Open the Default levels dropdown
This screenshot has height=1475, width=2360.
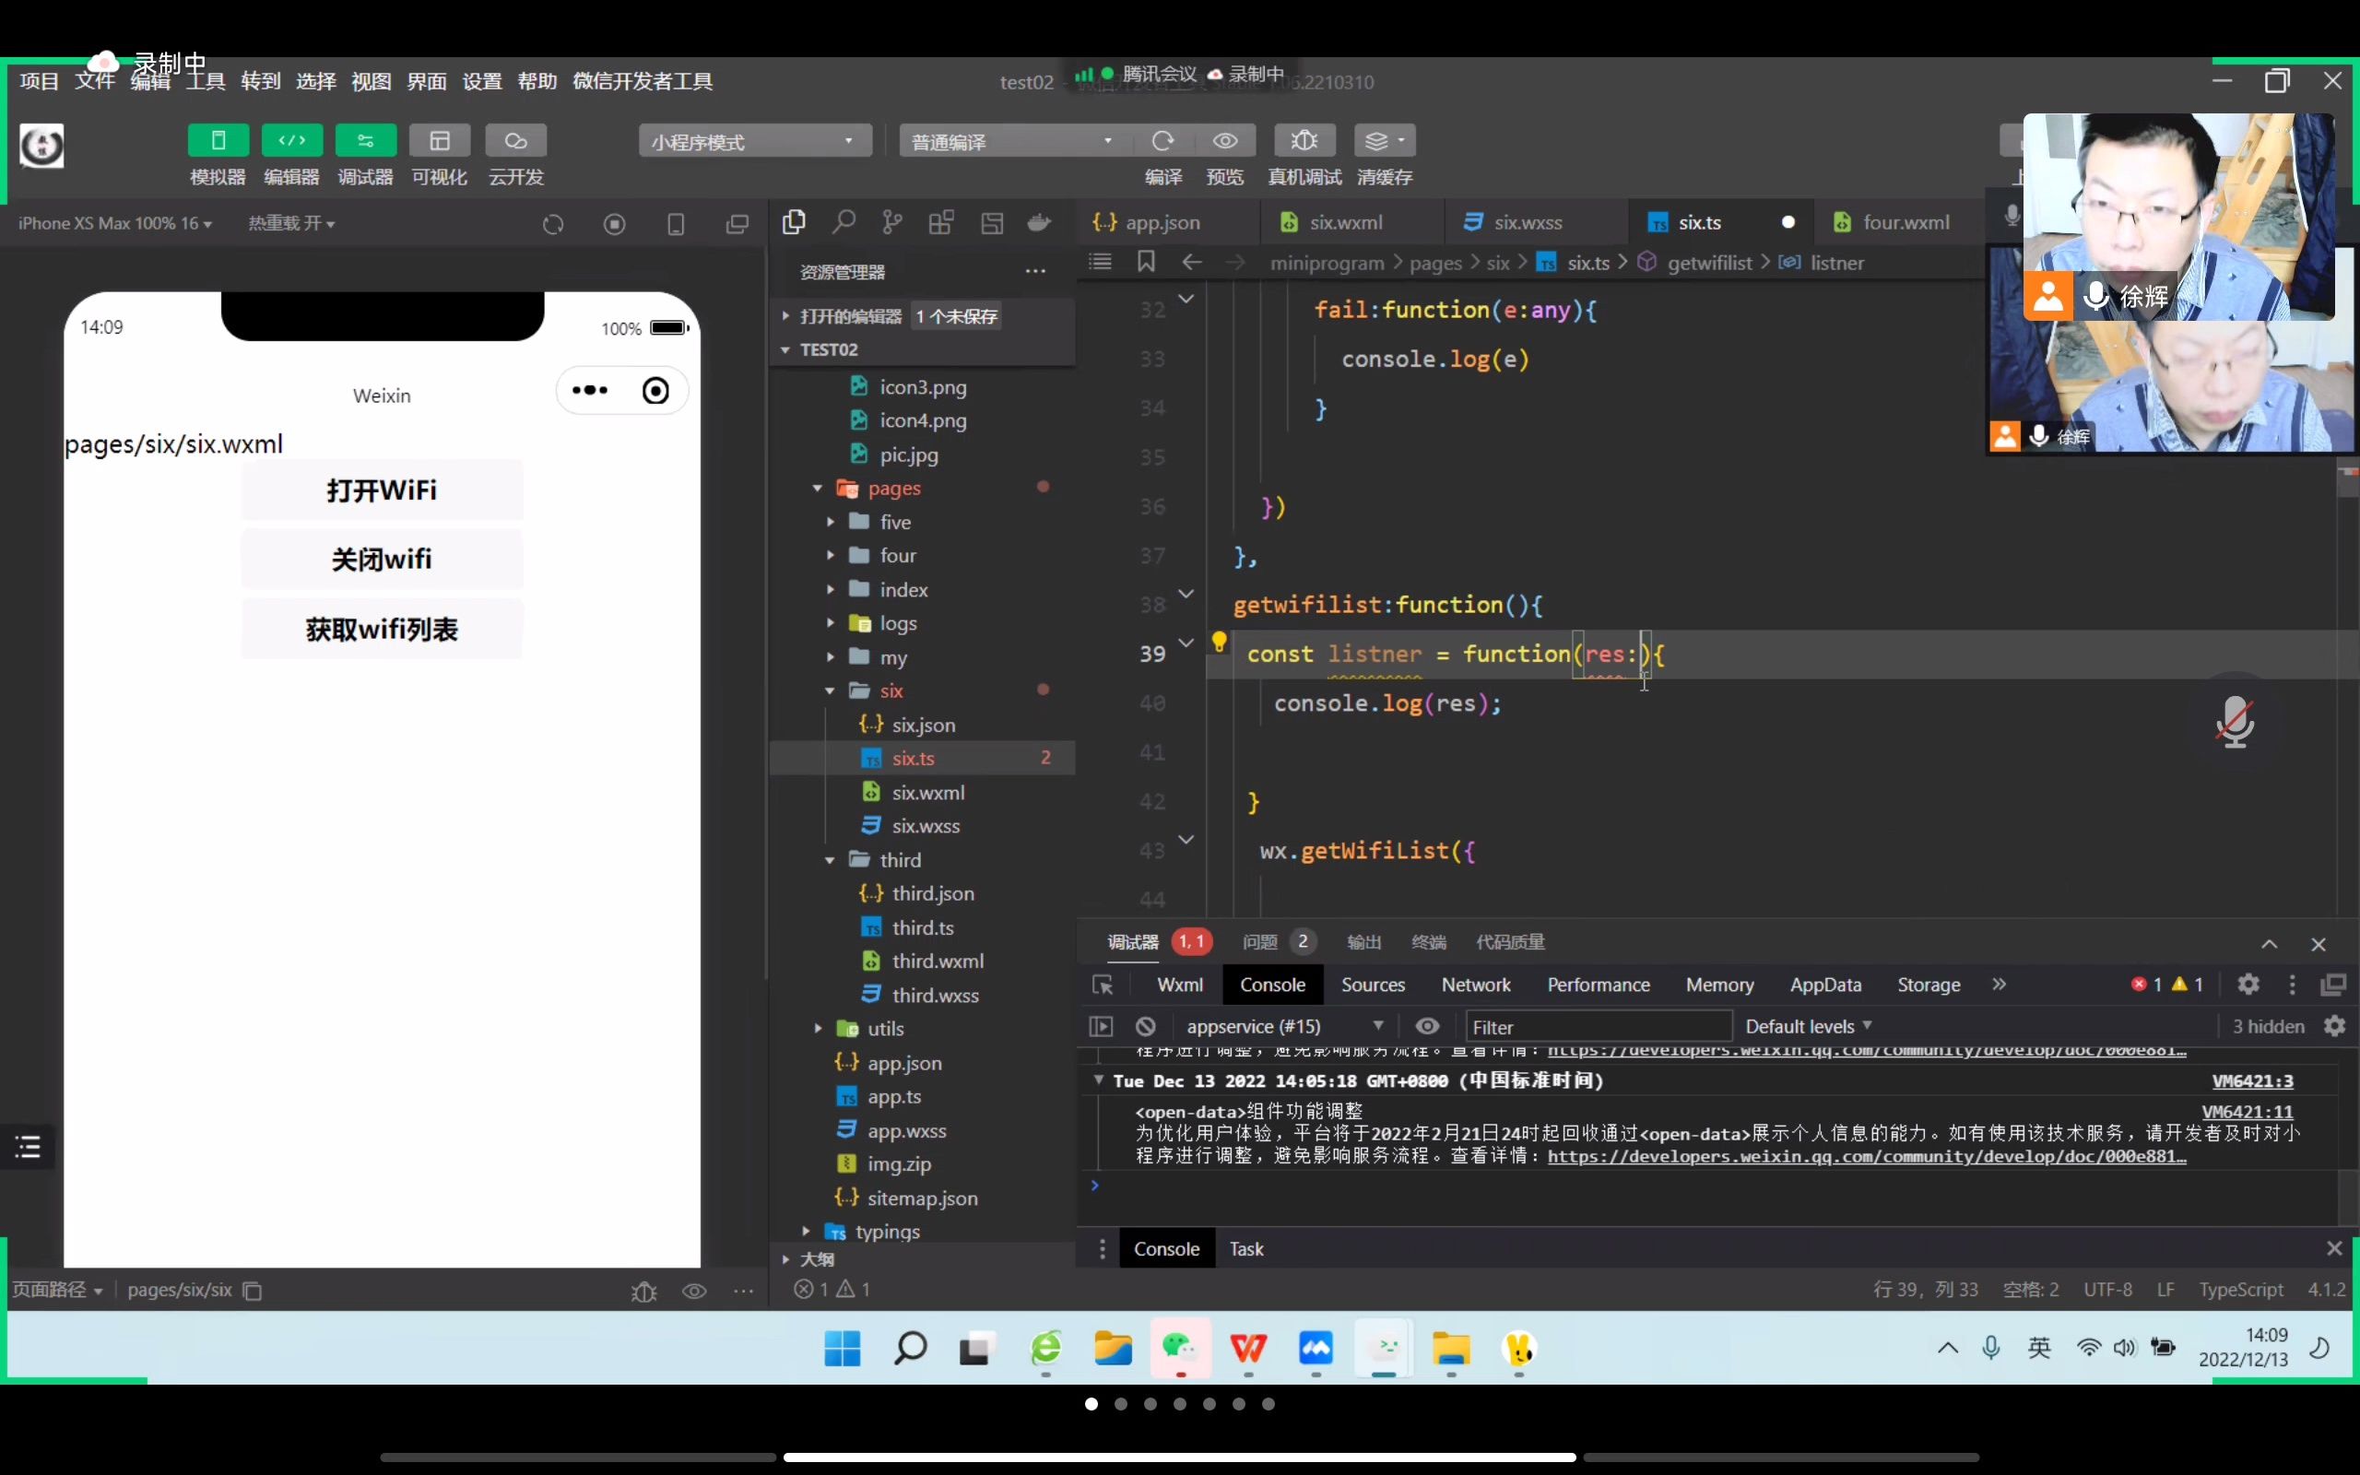[x=1807, y=1026]
